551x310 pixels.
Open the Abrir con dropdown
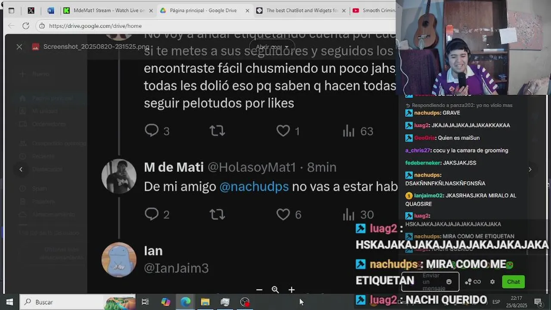[272, 47]
